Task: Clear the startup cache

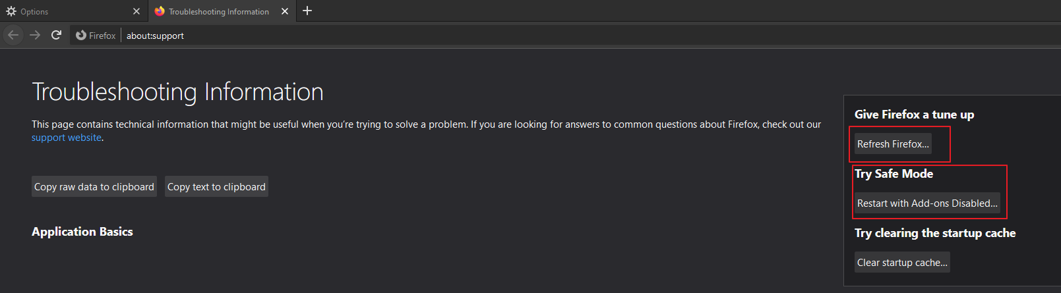Action: 902,263
